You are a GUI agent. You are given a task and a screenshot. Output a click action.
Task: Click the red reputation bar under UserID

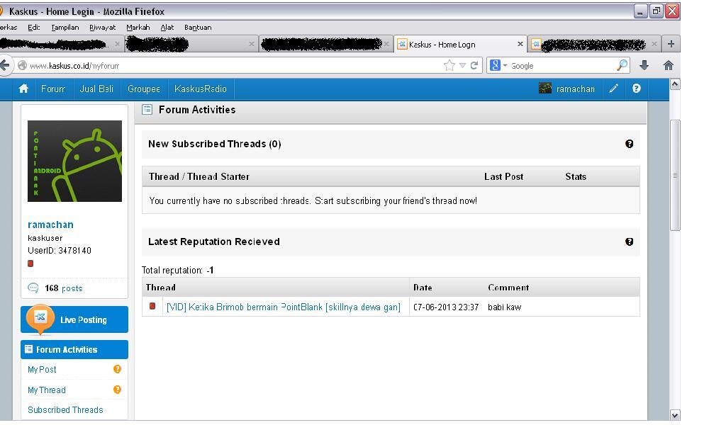30,263
